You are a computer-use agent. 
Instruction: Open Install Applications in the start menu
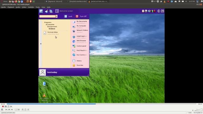(x=80, y=37)
